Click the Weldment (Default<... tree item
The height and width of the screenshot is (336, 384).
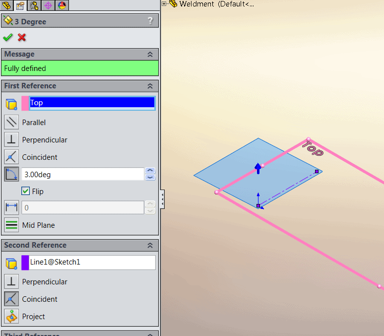(216, 4)
